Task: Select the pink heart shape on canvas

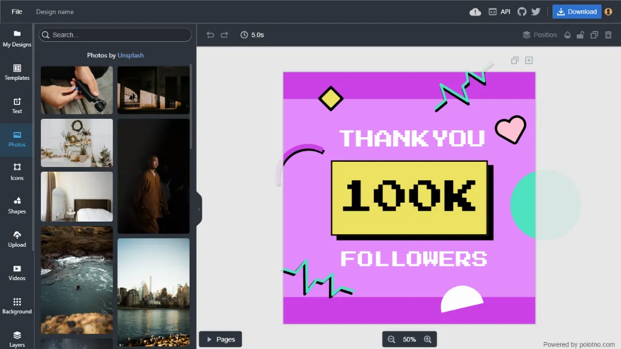Action: tap(511, 129)
